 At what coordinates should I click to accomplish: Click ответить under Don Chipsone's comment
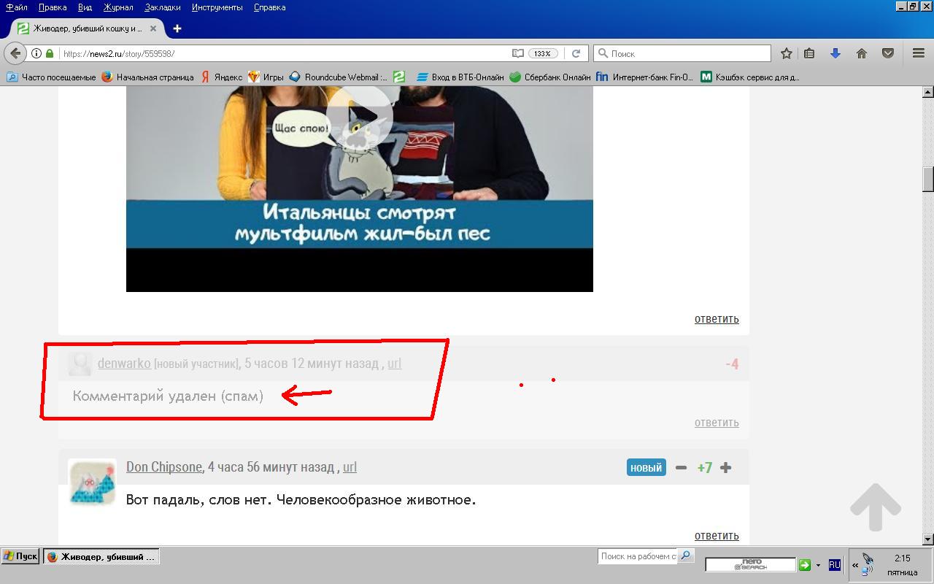(x=716, y=535)
